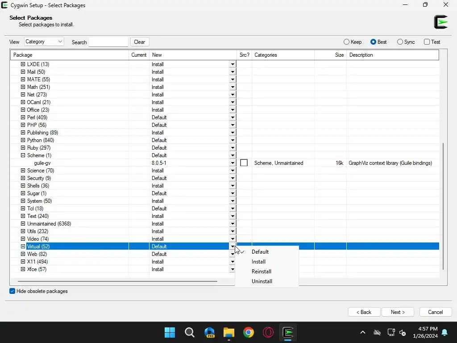Open version dropdown for guile-gv
Screen dimensions: 457x343
(x=233, y=163)
